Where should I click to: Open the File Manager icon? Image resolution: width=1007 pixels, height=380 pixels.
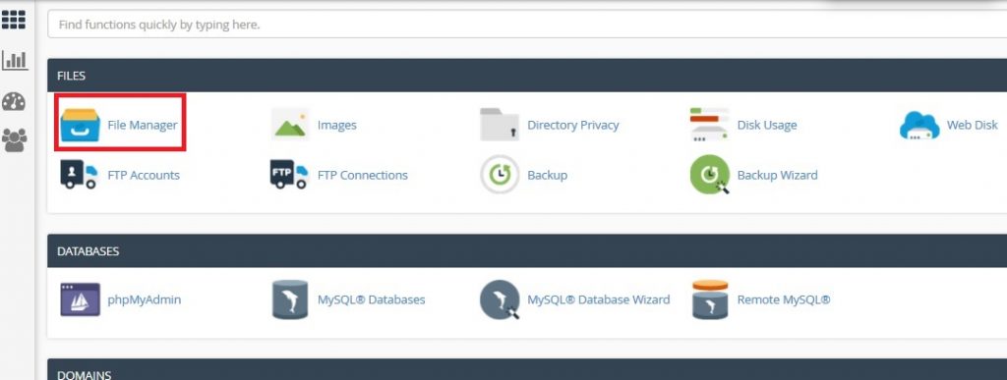tap(80, 125)
